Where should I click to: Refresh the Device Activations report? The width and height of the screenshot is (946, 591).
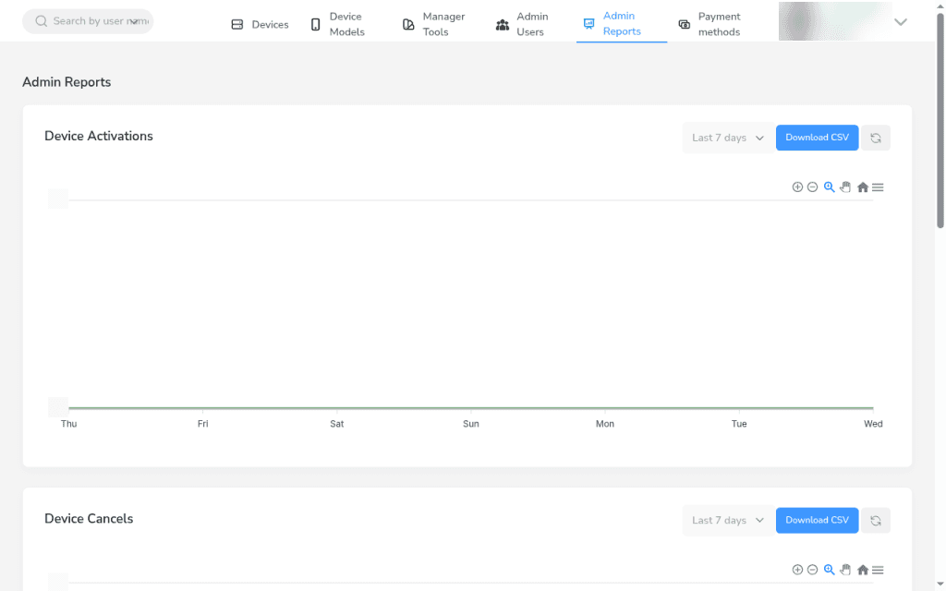(876, 139)
